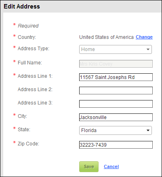The width and height of the screenshot is (162, 177).
Task: Click into the empty Address Line 3 box
Action: [116, 104]
